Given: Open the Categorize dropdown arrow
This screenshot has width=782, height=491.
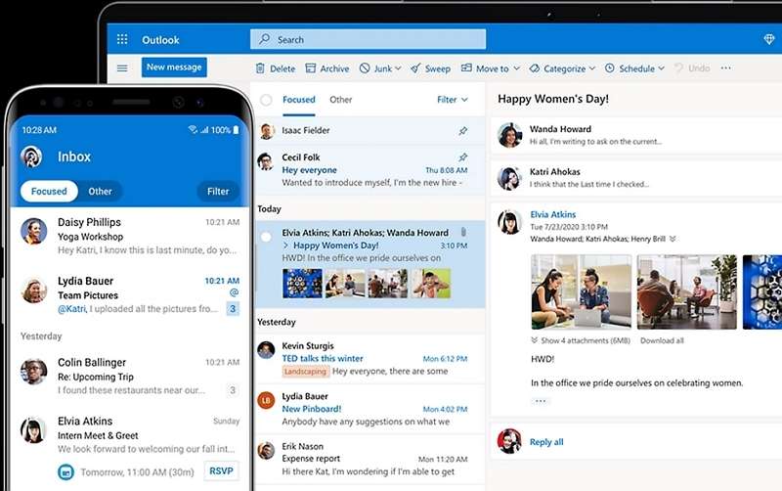Looking at the screenshot, I should click(592, 67).
